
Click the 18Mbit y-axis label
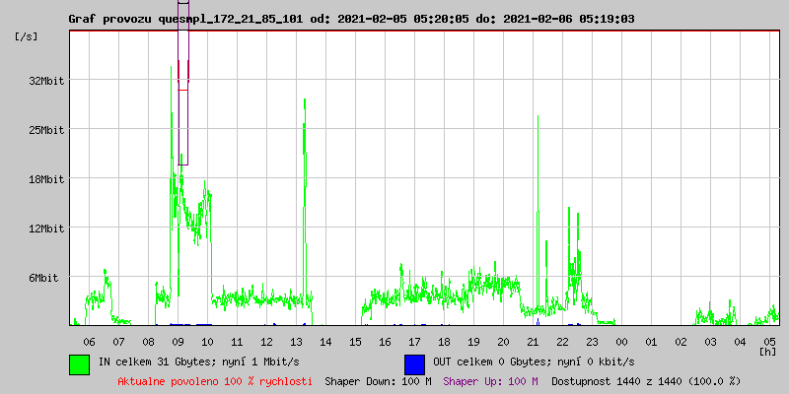(46, 179)
